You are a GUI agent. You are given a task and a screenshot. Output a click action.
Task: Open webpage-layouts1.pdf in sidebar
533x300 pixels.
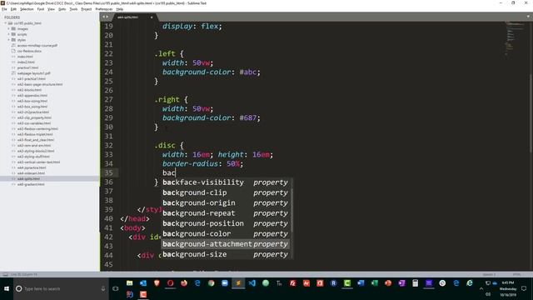(x=33, y=73)
